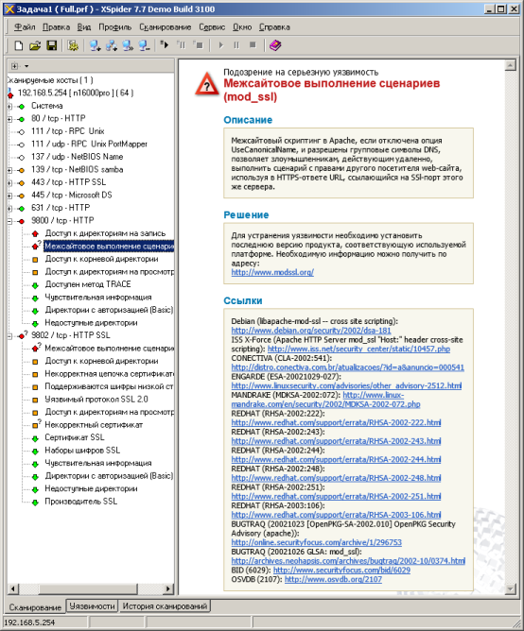Image resolution: width=524 pixels, height=631 pixels.
Task: Stop scanning all hosts icon
Action: click(x=198, y=44)
